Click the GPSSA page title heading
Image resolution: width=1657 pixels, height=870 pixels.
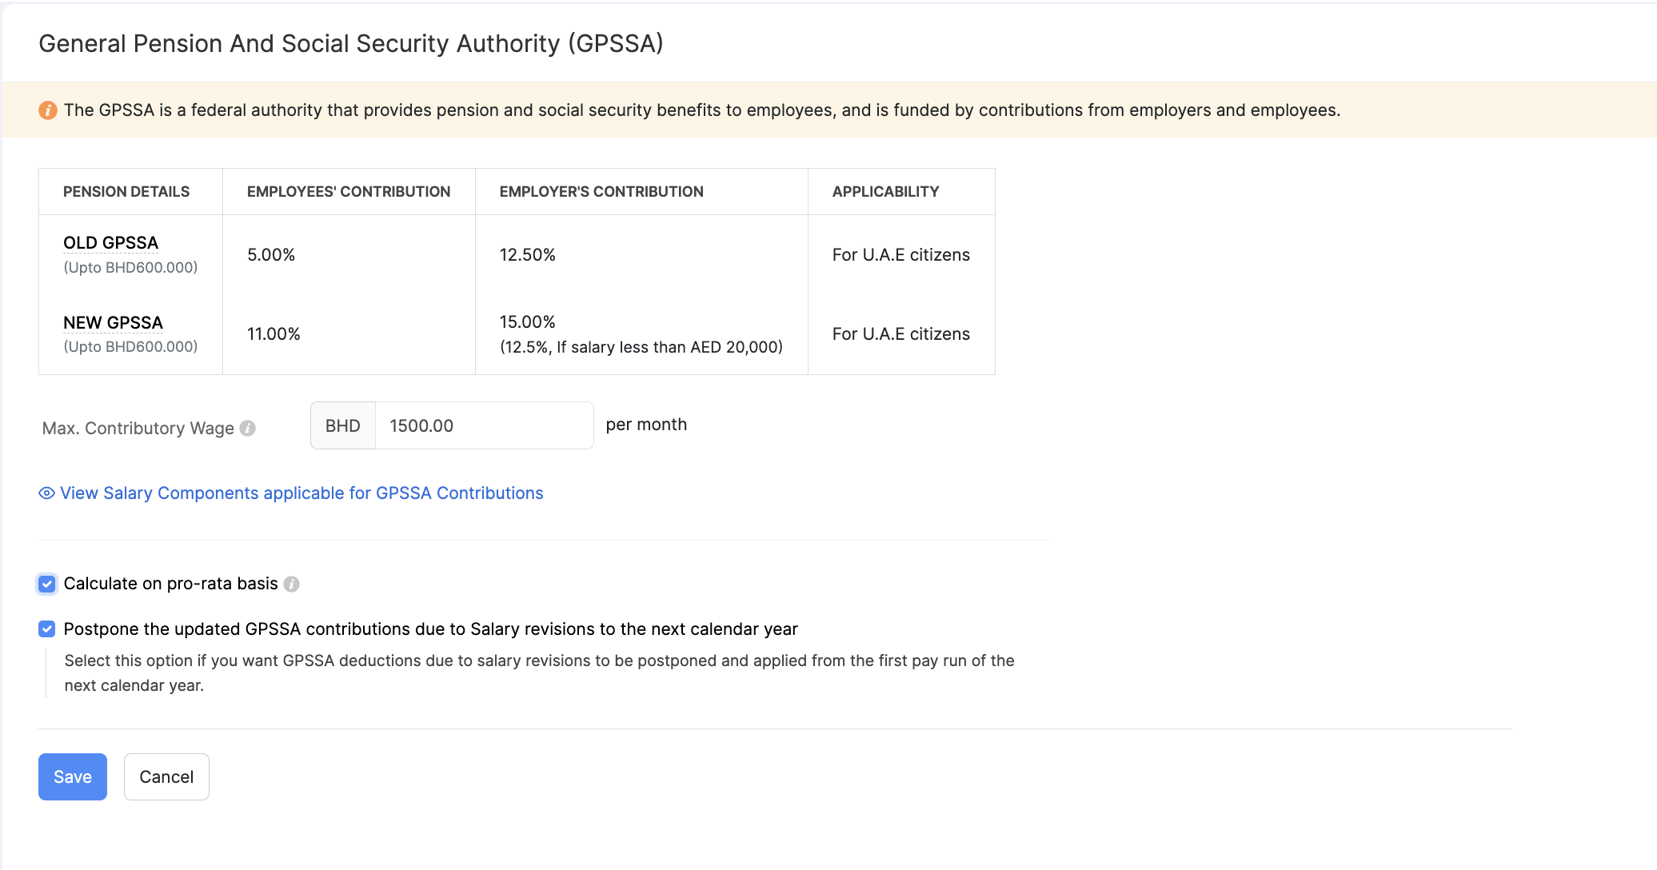click(x=351, y=44)
